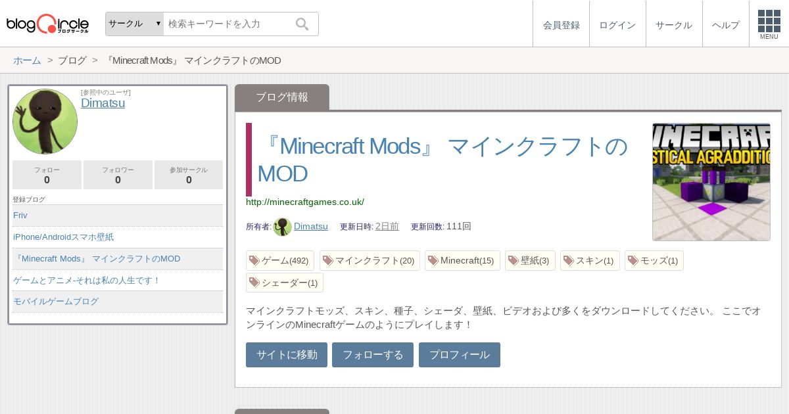Image resolution: width=789 pixels, height=414 pixels.
Task: Select the シェーダー(1) tag
Action: click(285, 283)
